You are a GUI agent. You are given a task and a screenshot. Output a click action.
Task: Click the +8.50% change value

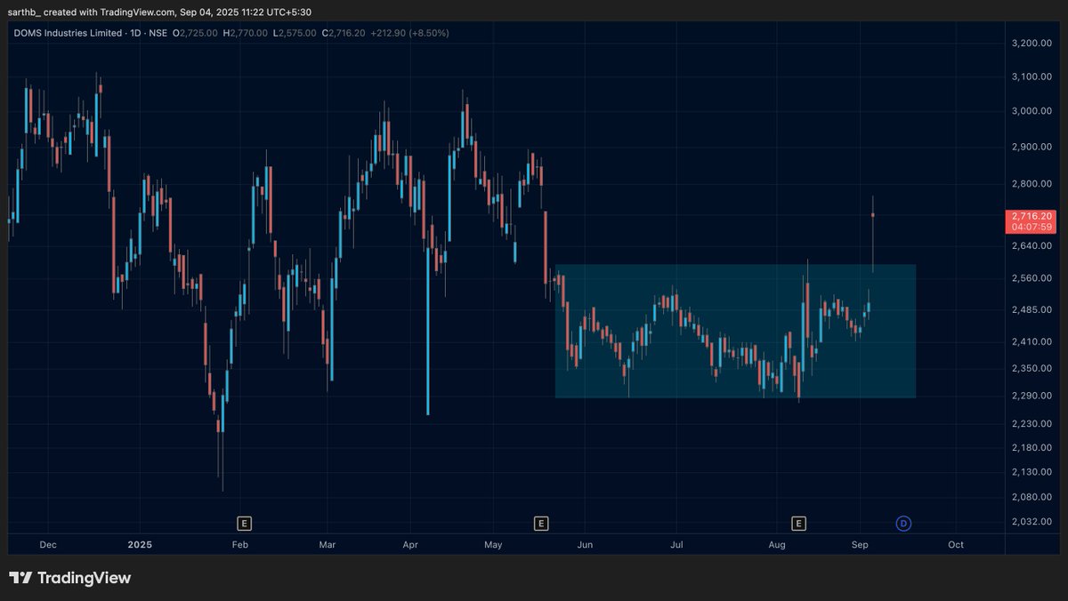tap(426, 33)
